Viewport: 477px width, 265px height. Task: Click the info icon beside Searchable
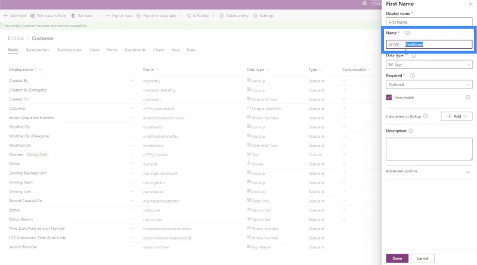coord(467,97)
